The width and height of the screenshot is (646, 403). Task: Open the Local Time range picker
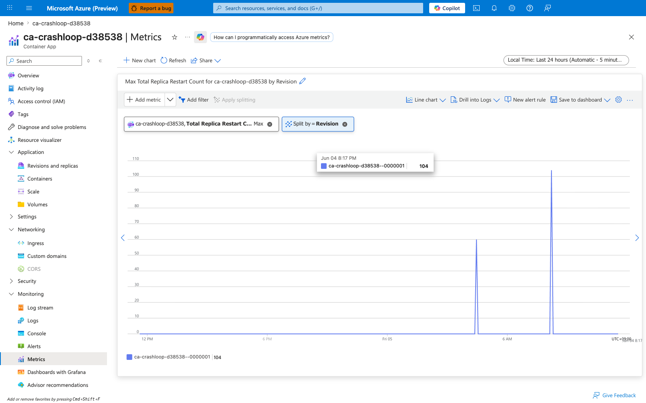coord(566,60)
